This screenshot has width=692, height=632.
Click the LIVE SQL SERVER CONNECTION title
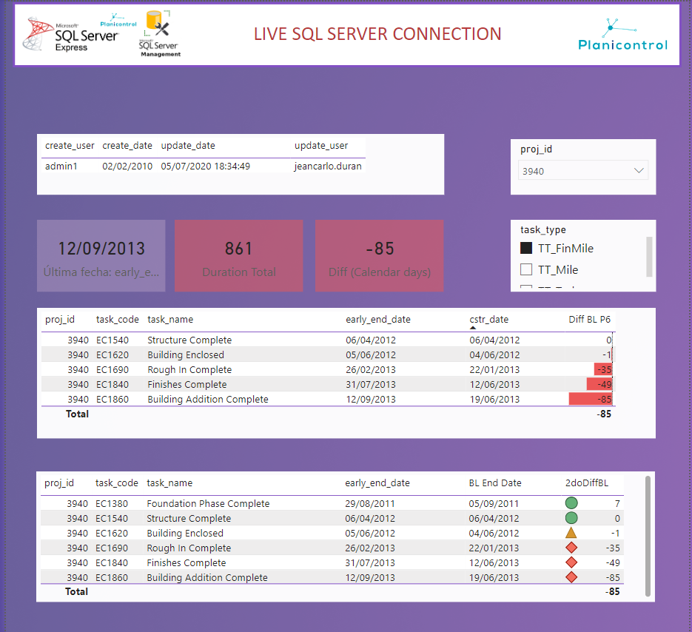coord(377,34)
